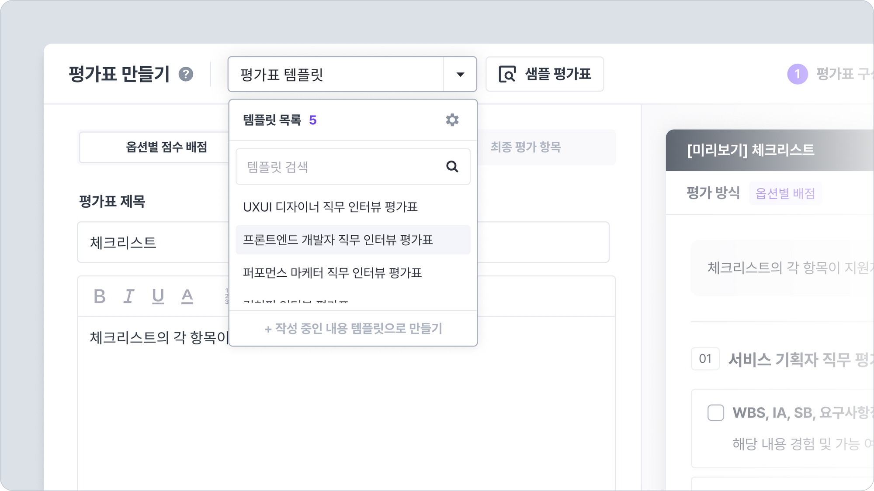This screenshot has height=491, width=874.
Task: Toggle bold text formatting
Action: pyautogui.click(x=100, y=296)
